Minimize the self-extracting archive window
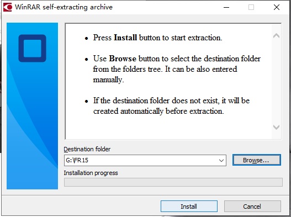 click(226, 7)
